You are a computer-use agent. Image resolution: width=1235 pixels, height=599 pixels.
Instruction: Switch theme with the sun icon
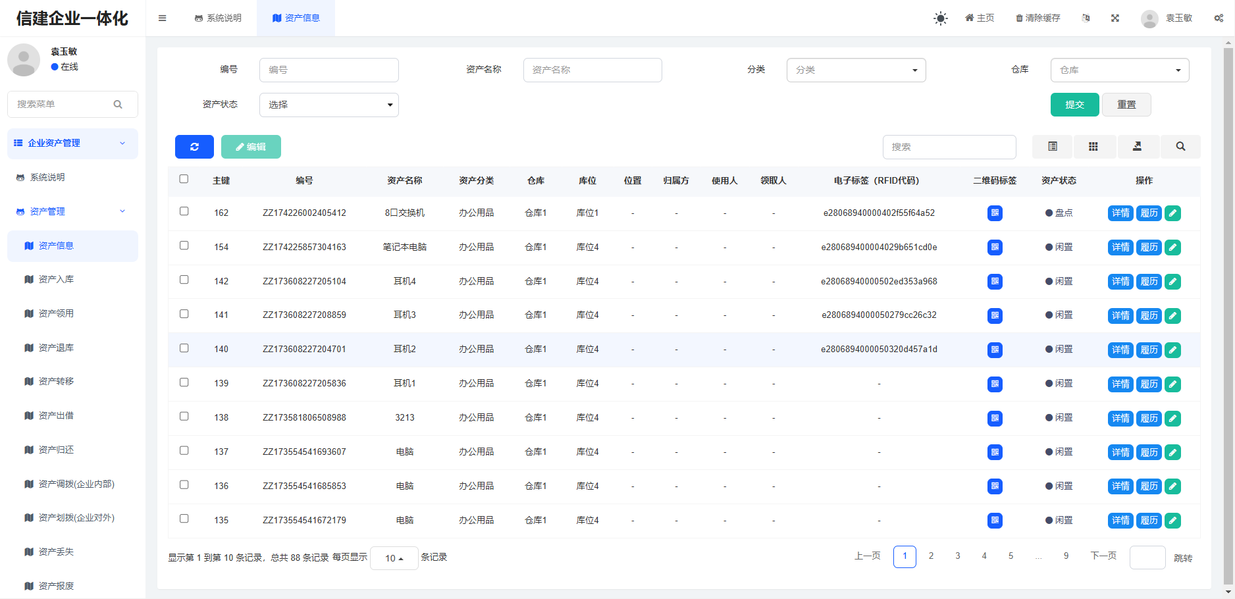point(941,18)
